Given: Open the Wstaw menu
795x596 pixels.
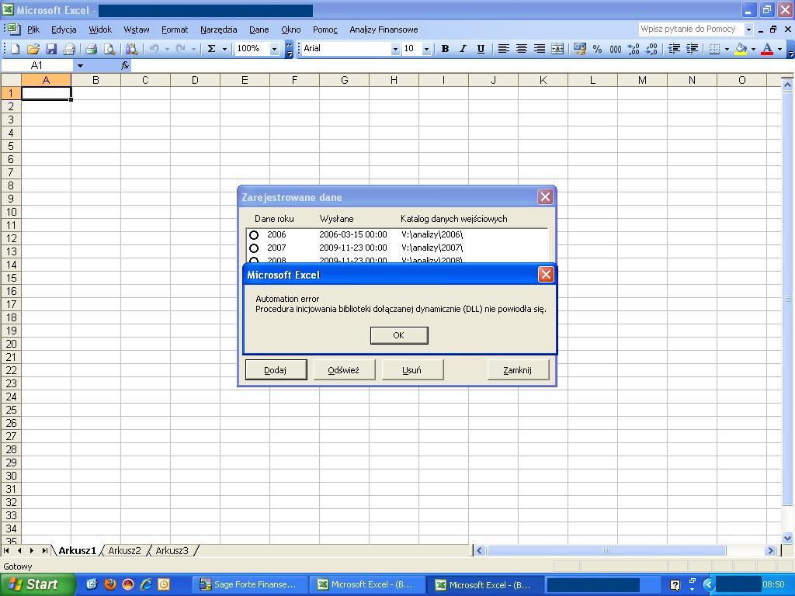Looking at the screenshot, I should coord(137,29).
